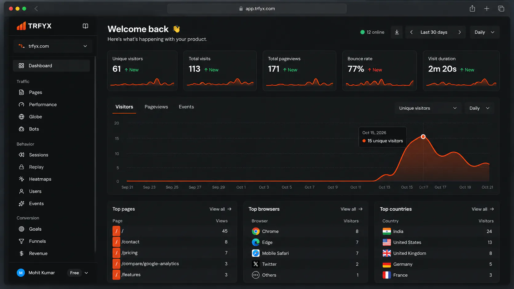Select the Funnels icon
Image resolution: width=514 pixels, height=289 pixels.
click(22, 241)
